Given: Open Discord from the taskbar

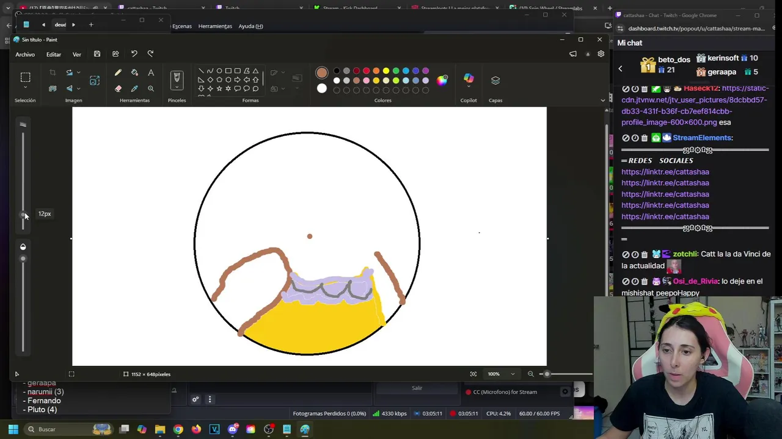Looking at the screenshot, I should click(x=232, y=429).
